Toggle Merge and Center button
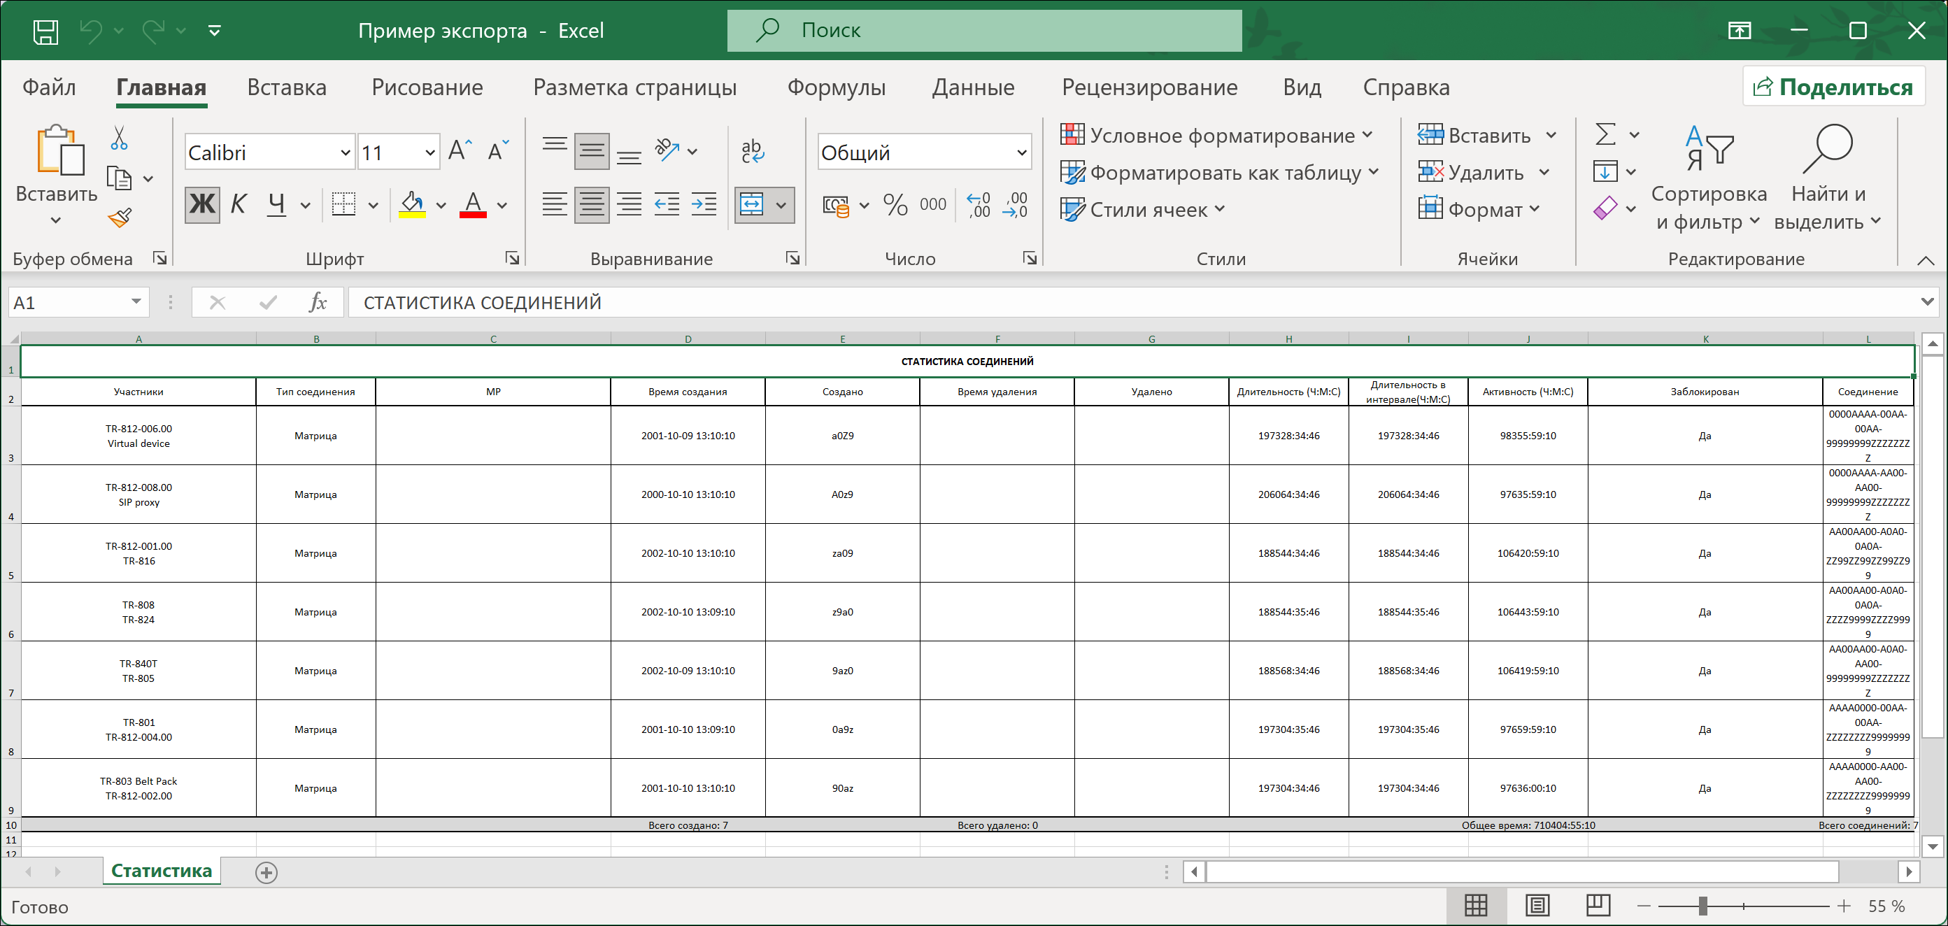The height and width of the screenshot is (926, 1948). pos(752,205)
